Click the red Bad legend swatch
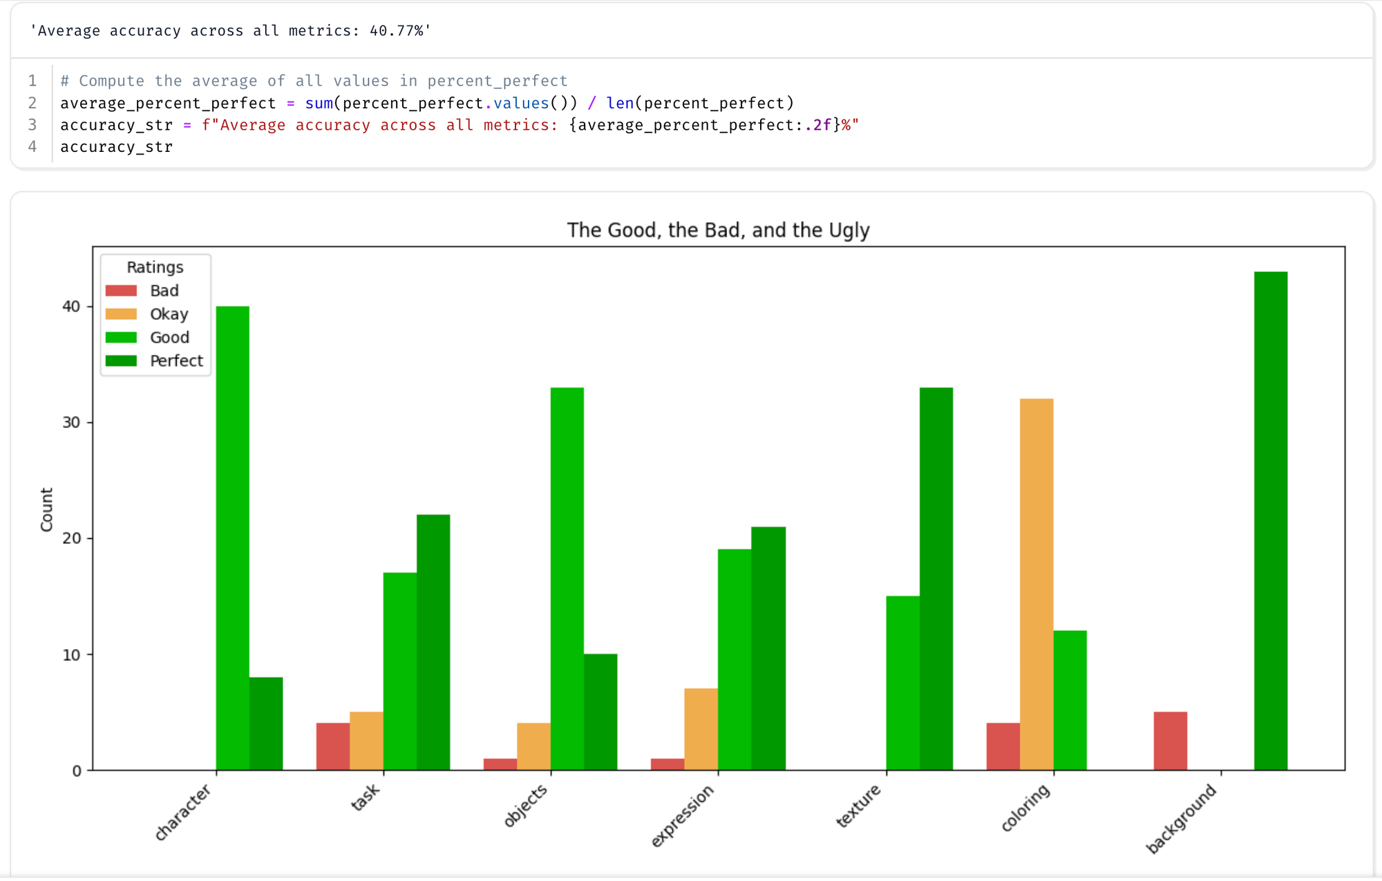The width and height of the screenshot is (1382, 881). pos(121,291)
